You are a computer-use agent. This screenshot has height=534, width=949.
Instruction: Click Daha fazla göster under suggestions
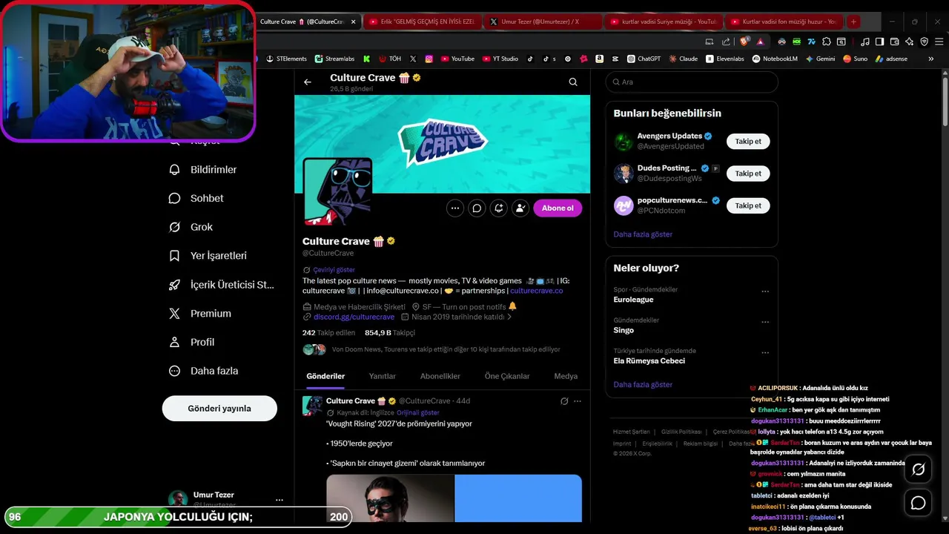[643, 234]
